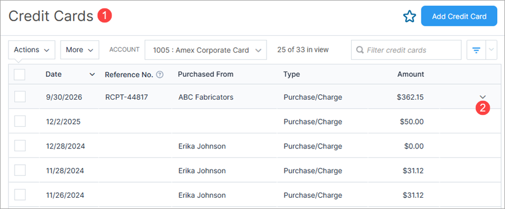Sort by the Amount column header
505x209 pixels.
(411, 75)
